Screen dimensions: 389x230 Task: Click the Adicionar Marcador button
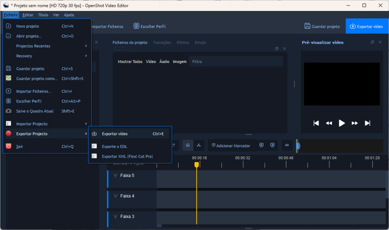(x=231, y=146)
